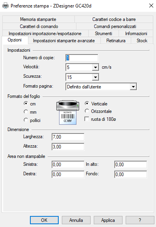Viewport: 156px width, 227px height.
Task: Switch to the Retinatura tab
Action: pos(116,41)
